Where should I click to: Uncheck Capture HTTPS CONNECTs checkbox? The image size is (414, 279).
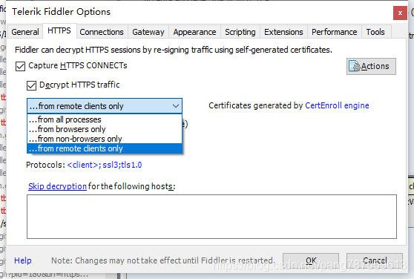pos(20,66)
